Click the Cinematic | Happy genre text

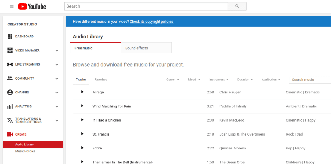[x=300, y=120]
